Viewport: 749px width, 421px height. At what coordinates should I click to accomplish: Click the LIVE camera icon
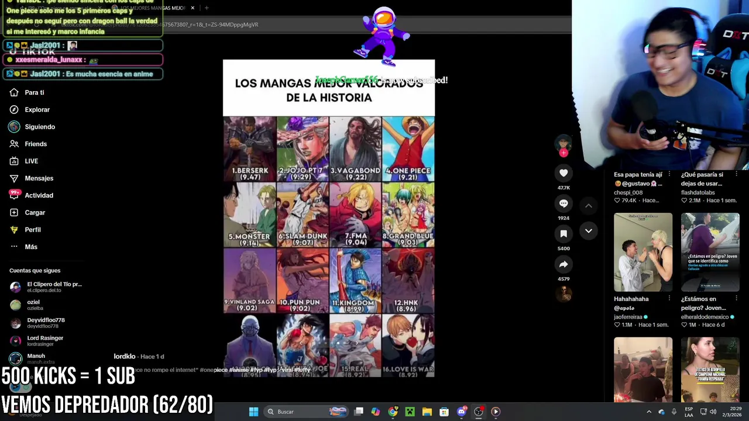[14, 161]
